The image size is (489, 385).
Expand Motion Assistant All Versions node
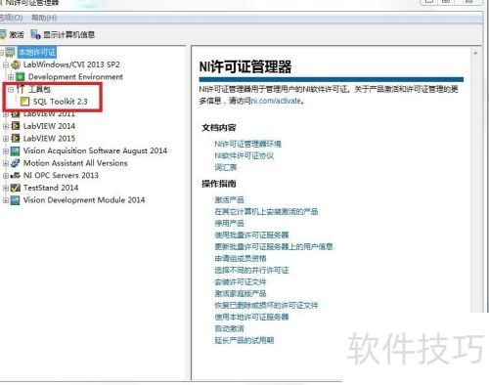tap(6, 163)
